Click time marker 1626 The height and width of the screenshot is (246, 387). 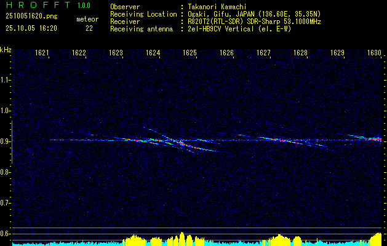[227, 53]
